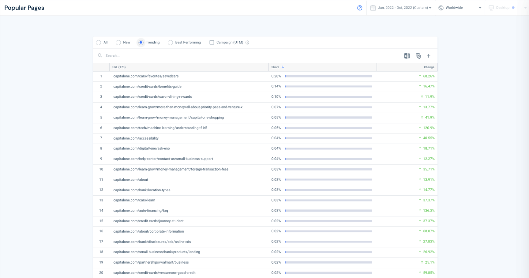Click the globe icon next to Worldwide
The height and width of the screenshot is (278, 529).
click(x=442, y=7)
